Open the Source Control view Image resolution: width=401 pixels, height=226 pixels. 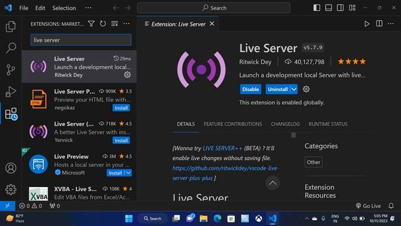point(11,70)
